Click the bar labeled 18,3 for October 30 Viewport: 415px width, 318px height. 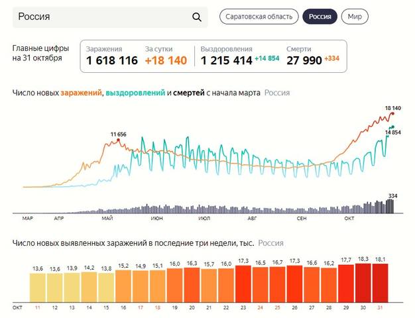[x=363, y=282]
